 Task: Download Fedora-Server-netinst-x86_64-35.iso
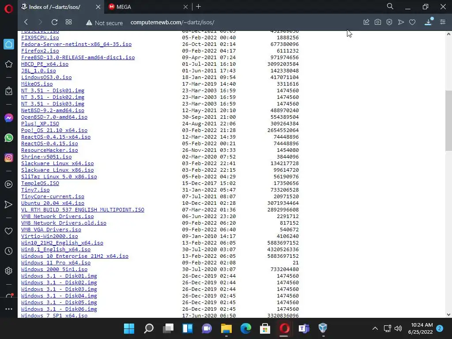click(76, 44)
